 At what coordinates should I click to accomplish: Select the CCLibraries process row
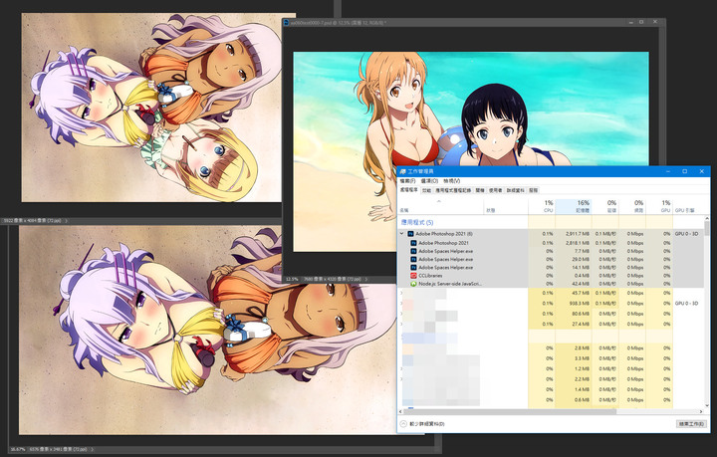tap(551, 276)
